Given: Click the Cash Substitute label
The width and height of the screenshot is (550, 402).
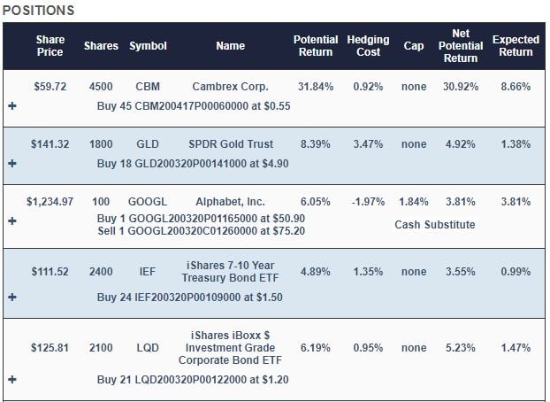Looking at the screenshot, I should pyautogui.click(x=434, y=225).
